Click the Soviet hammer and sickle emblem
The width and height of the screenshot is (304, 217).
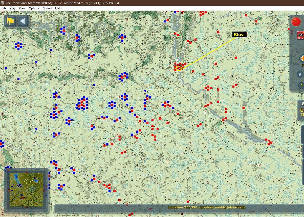[296, 22]
